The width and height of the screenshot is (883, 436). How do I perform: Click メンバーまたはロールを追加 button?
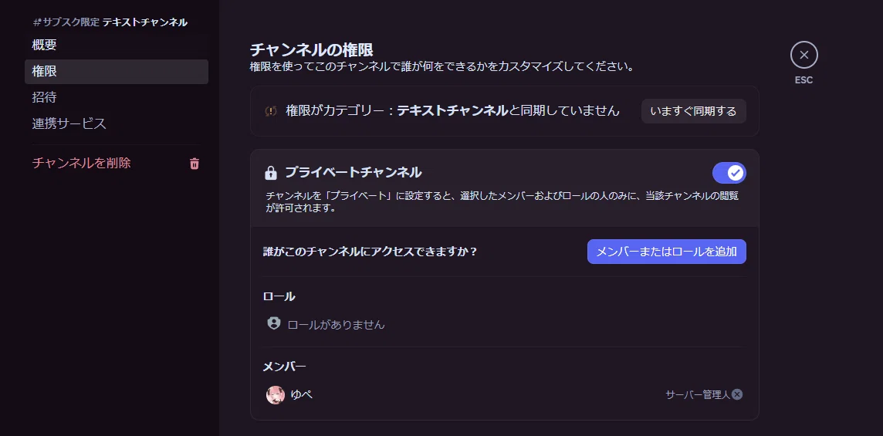point(666,252)
